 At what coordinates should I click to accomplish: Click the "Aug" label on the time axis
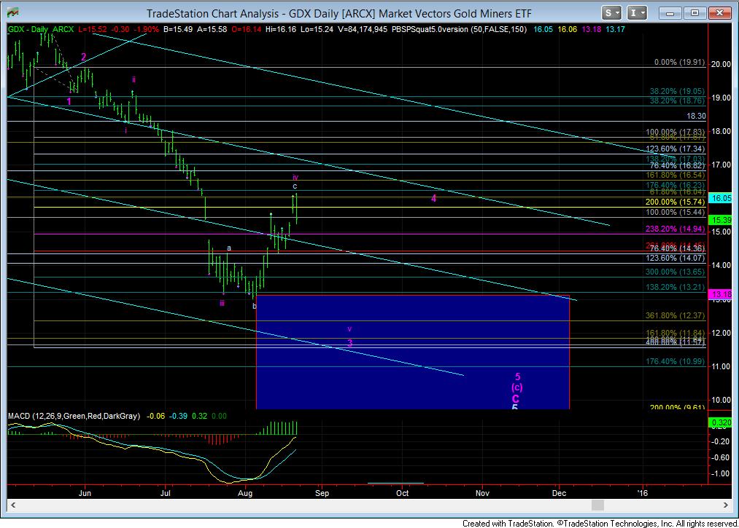point(245,493)
